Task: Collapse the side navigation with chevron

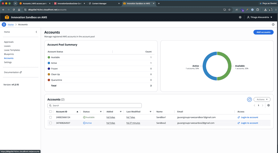Action: 36,32
